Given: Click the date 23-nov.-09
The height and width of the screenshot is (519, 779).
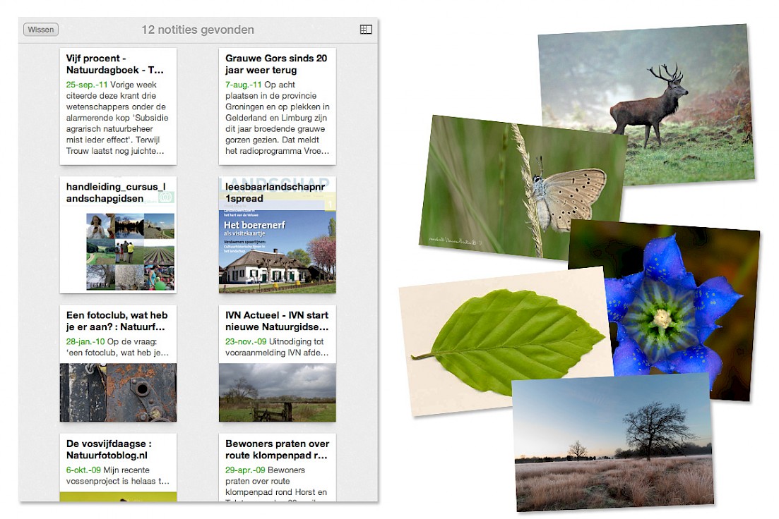Looking at the screenshot, I should 246,342.
